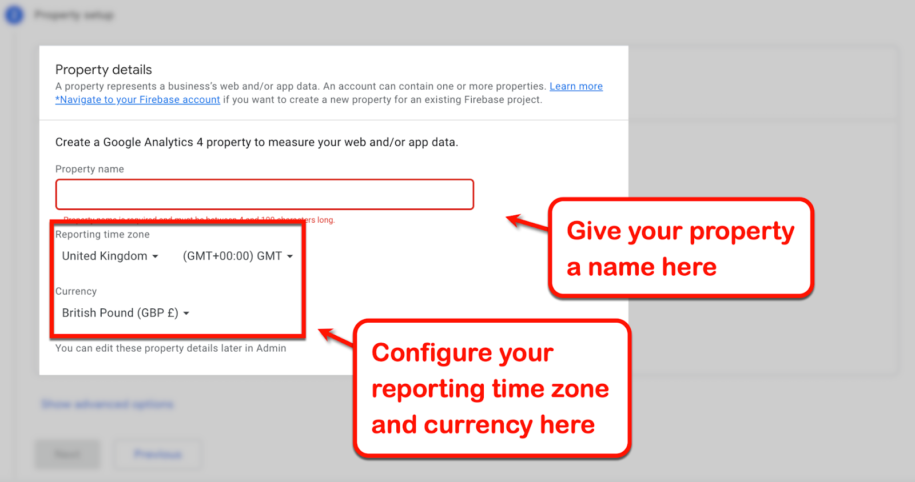The width and height of the screenshot is (915, 482).
Task: Click the blue step circle beside Property setup
Action: [x=14, y=15]
